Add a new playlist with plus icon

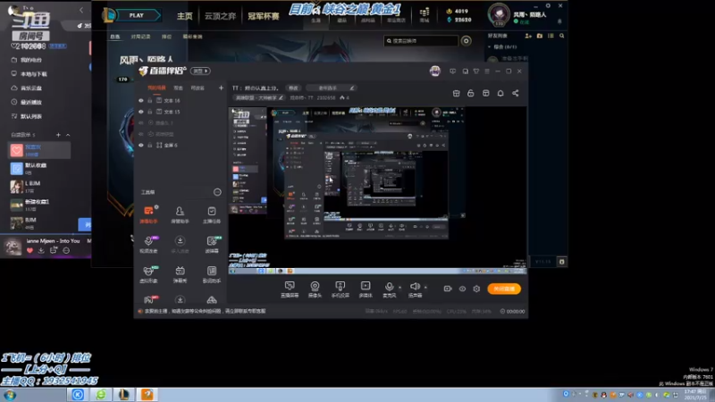[58, 135]
